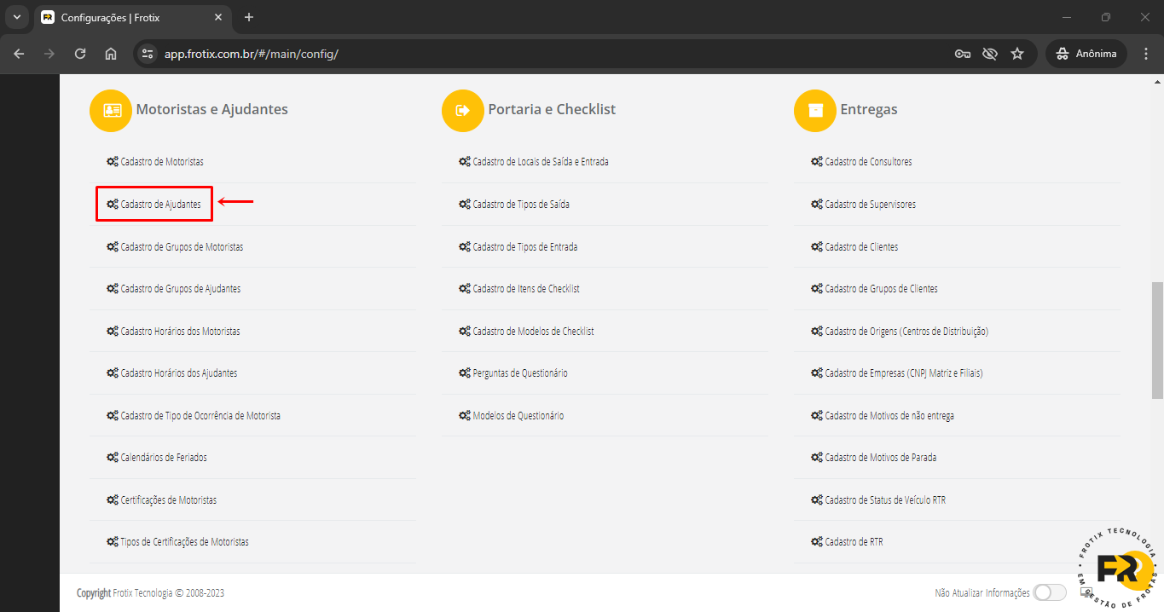The height and width of the screenshot is (612, 1164).
Task: Click the page vertical scrollbar thumb
Action: pyautogui.click(x=1157, y=341)
